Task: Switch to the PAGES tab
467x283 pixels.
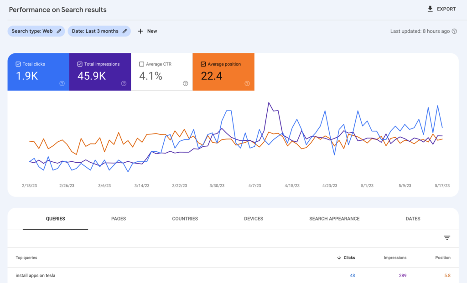Action: click(119, 219)
